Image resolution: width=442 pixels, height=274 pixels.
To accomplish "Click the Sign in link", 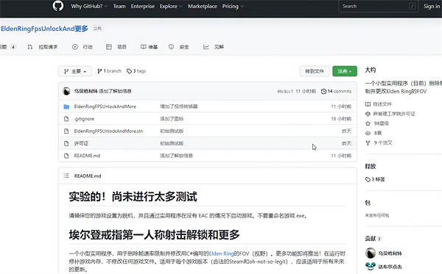I will pyautogui.click(x=432, y=6).
